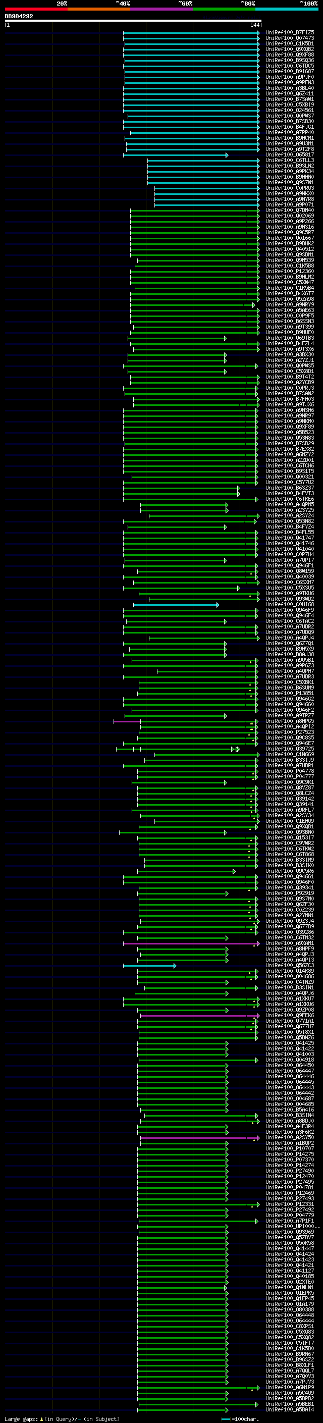Screen dimensions: 323x1423
Task: Select the UniRef100_Q9XF89 label
Action: (x=289, y=427)
